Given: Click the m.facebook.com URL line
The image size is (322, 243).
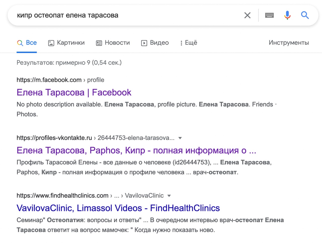Looking at the screenshot, I should click(49, 80).
